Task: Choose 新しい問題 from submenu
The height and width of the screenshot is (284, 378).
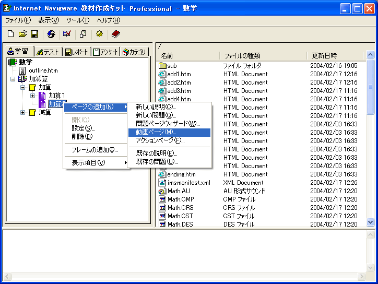Action: 169,115
